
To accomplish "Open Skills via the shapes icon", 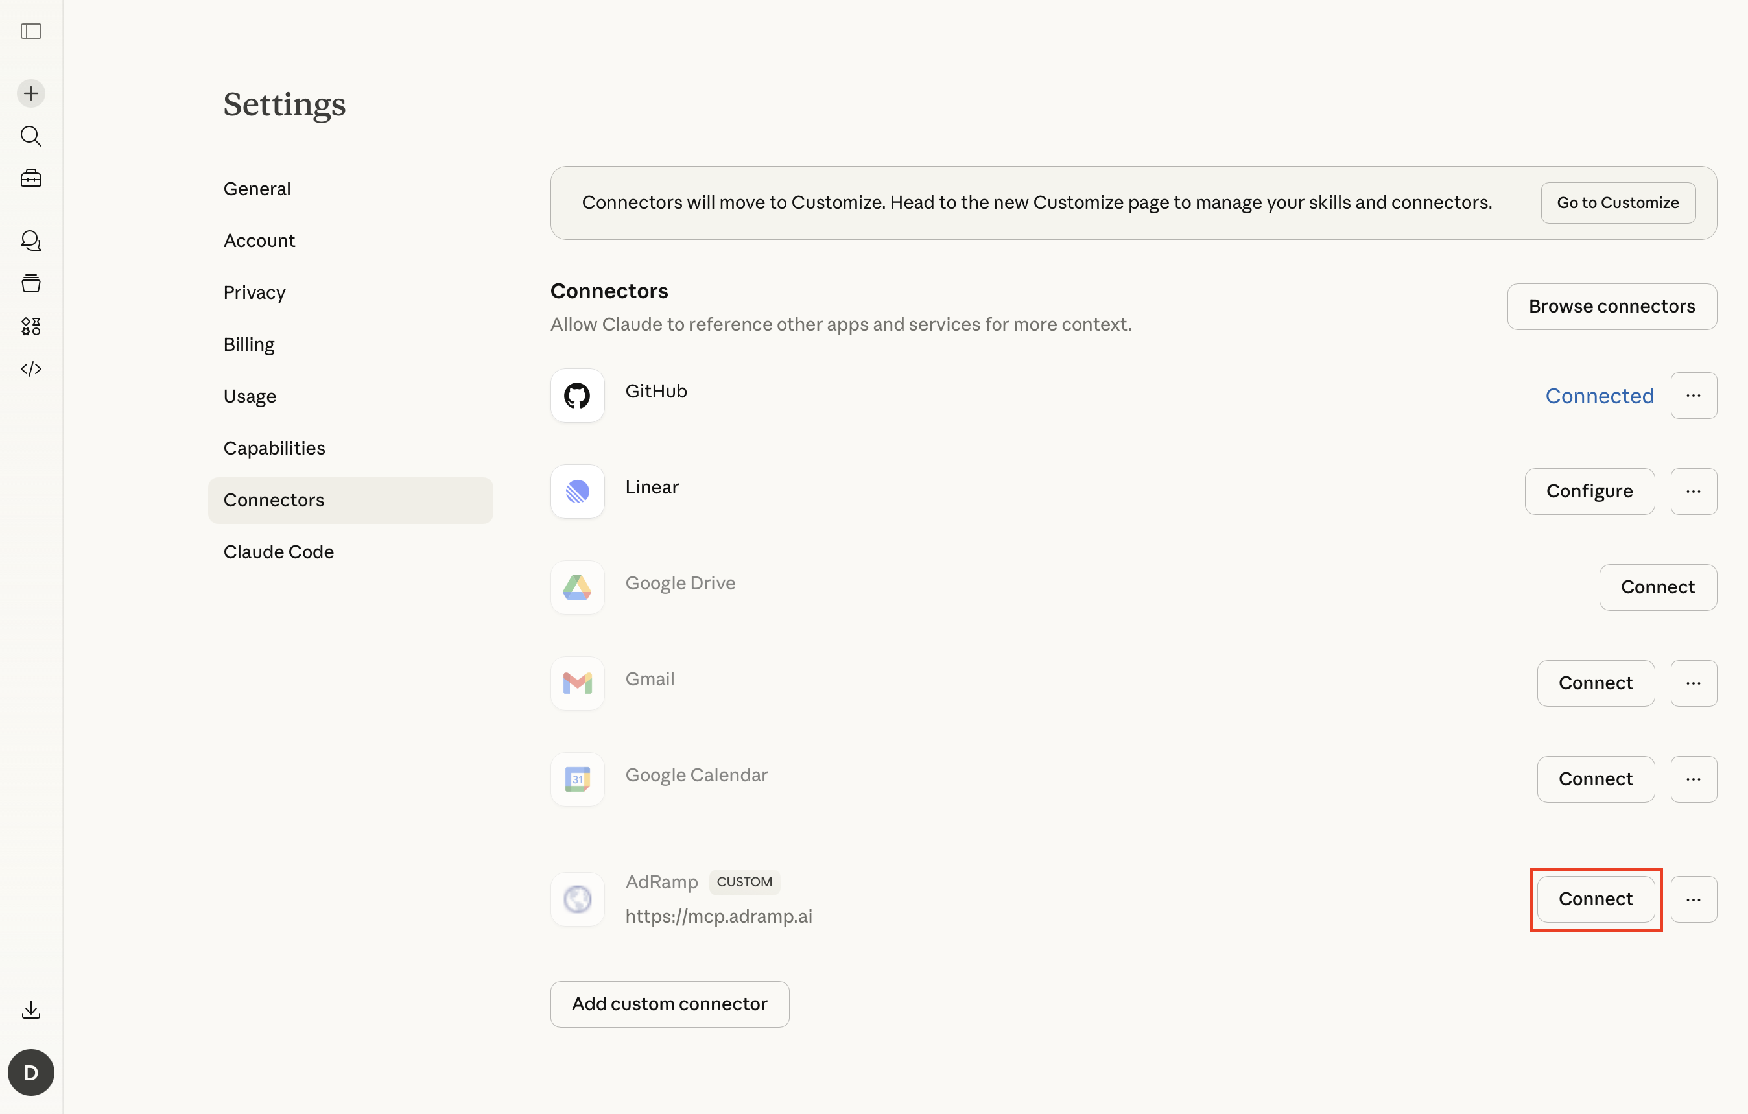I will [30, 326].
